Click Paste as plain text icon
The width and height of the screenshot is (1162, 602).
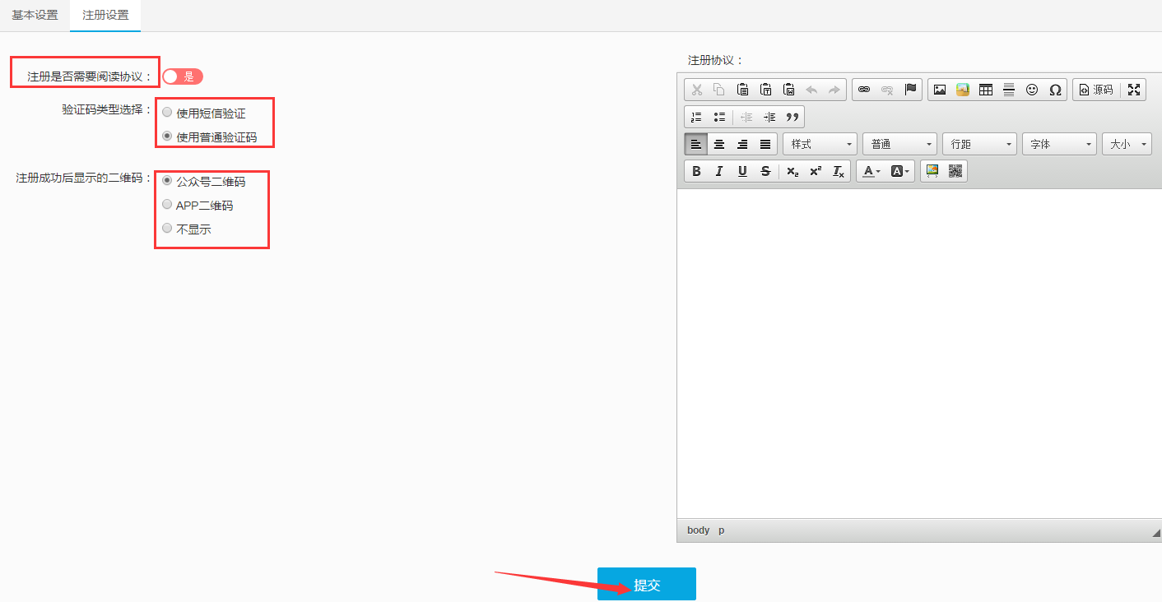click(765, 90)
